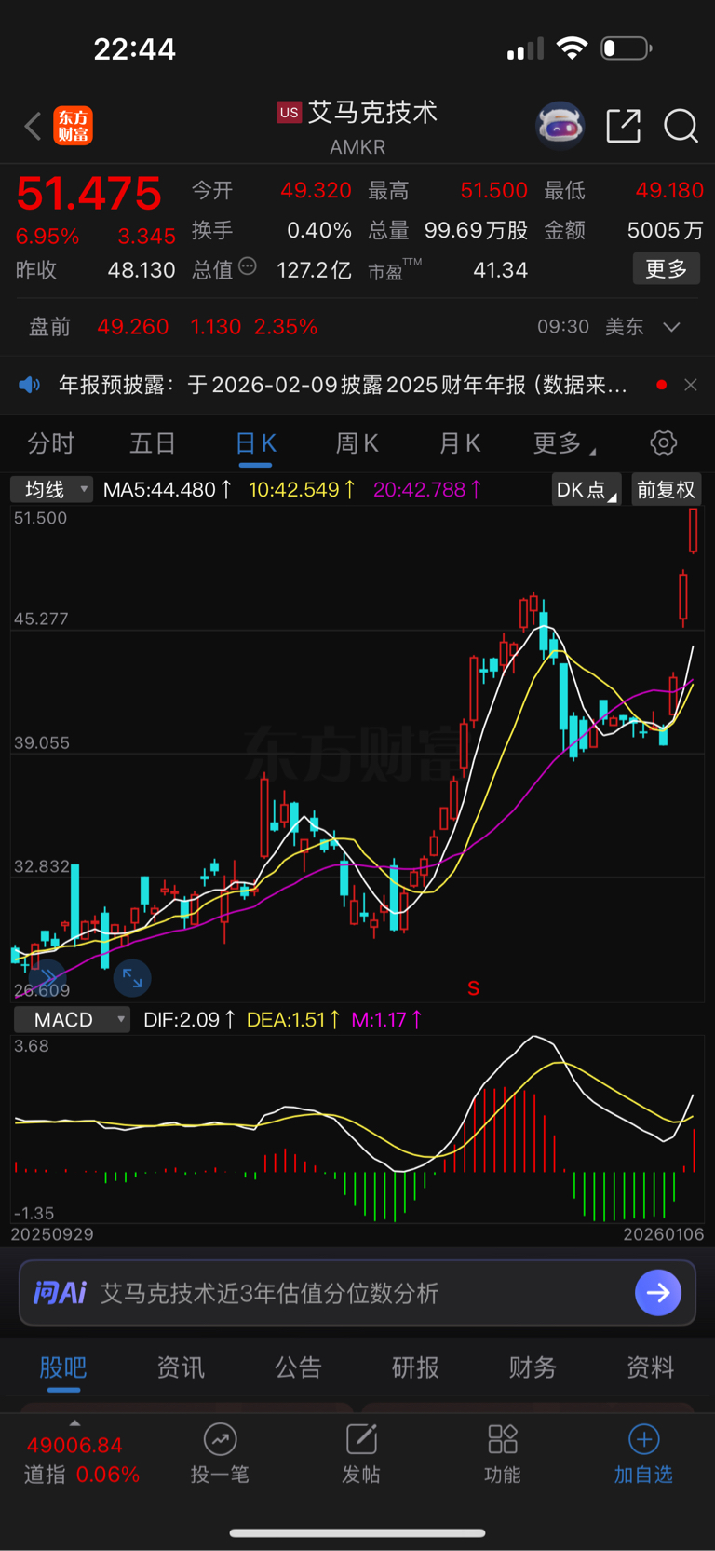Tap the 市盈 41.34 value
The width and height of the screenshot is (715, 1551).
point(500,270)
